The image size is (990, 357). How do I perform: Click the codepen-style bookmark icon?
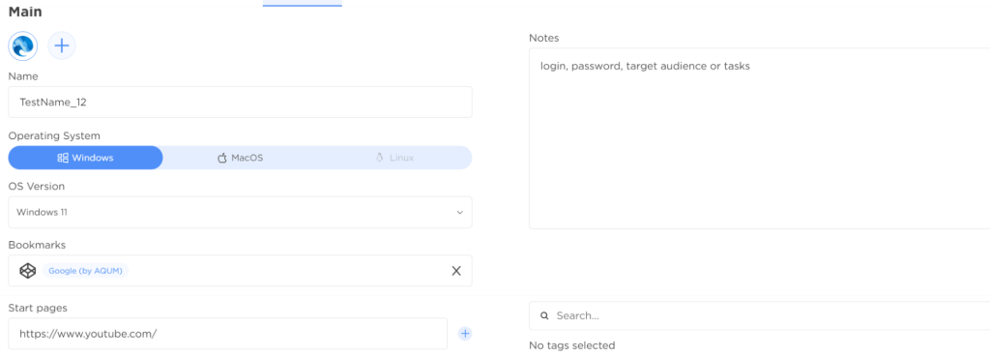pos(28,271)
